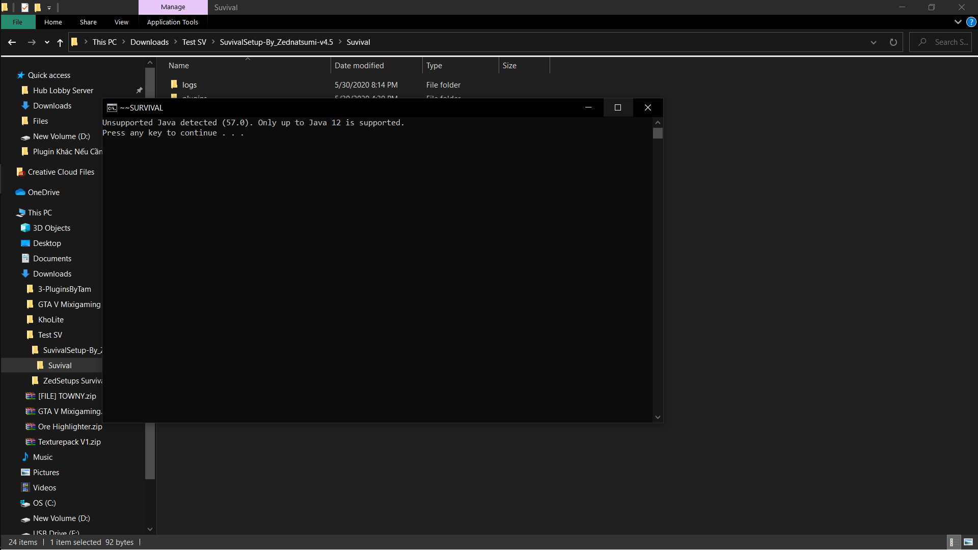Open Explorer help icon
Screen dimensions: 978x550
point(971,22)
